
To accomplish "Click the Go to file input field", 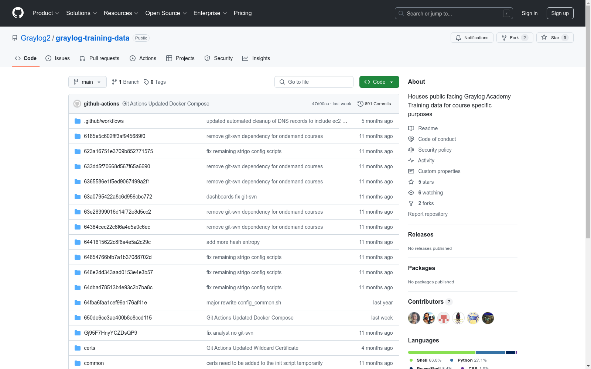I will [314, 82].
